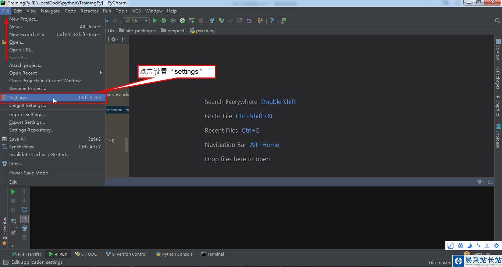
Task: Click the VCS Update Project icon
Action: point(212,21)
